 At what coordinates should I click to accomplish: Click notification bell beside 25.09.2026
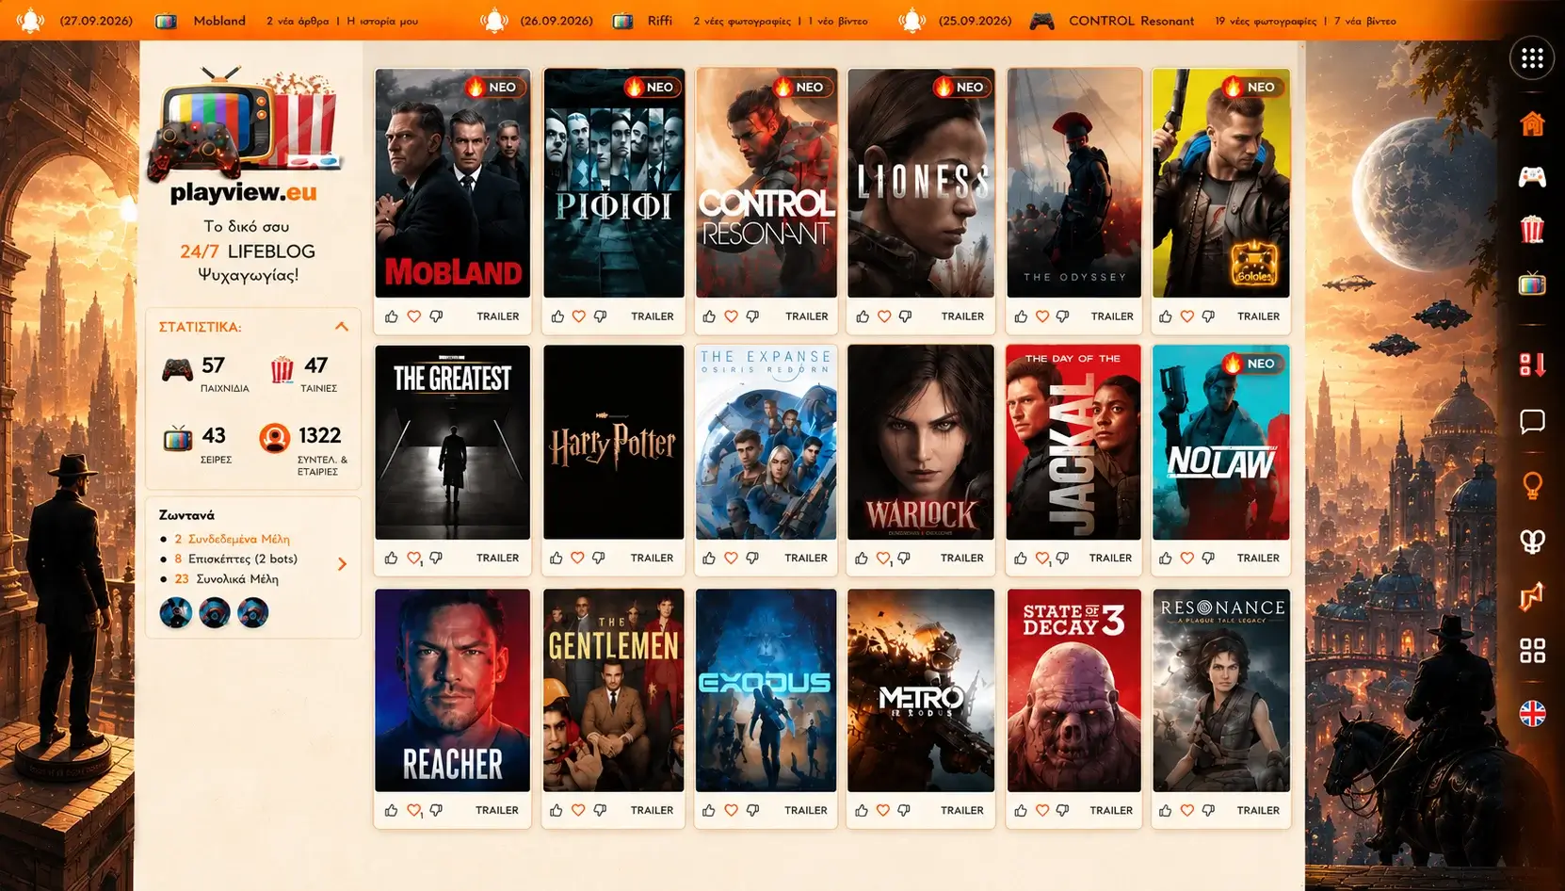click(912, 21)
